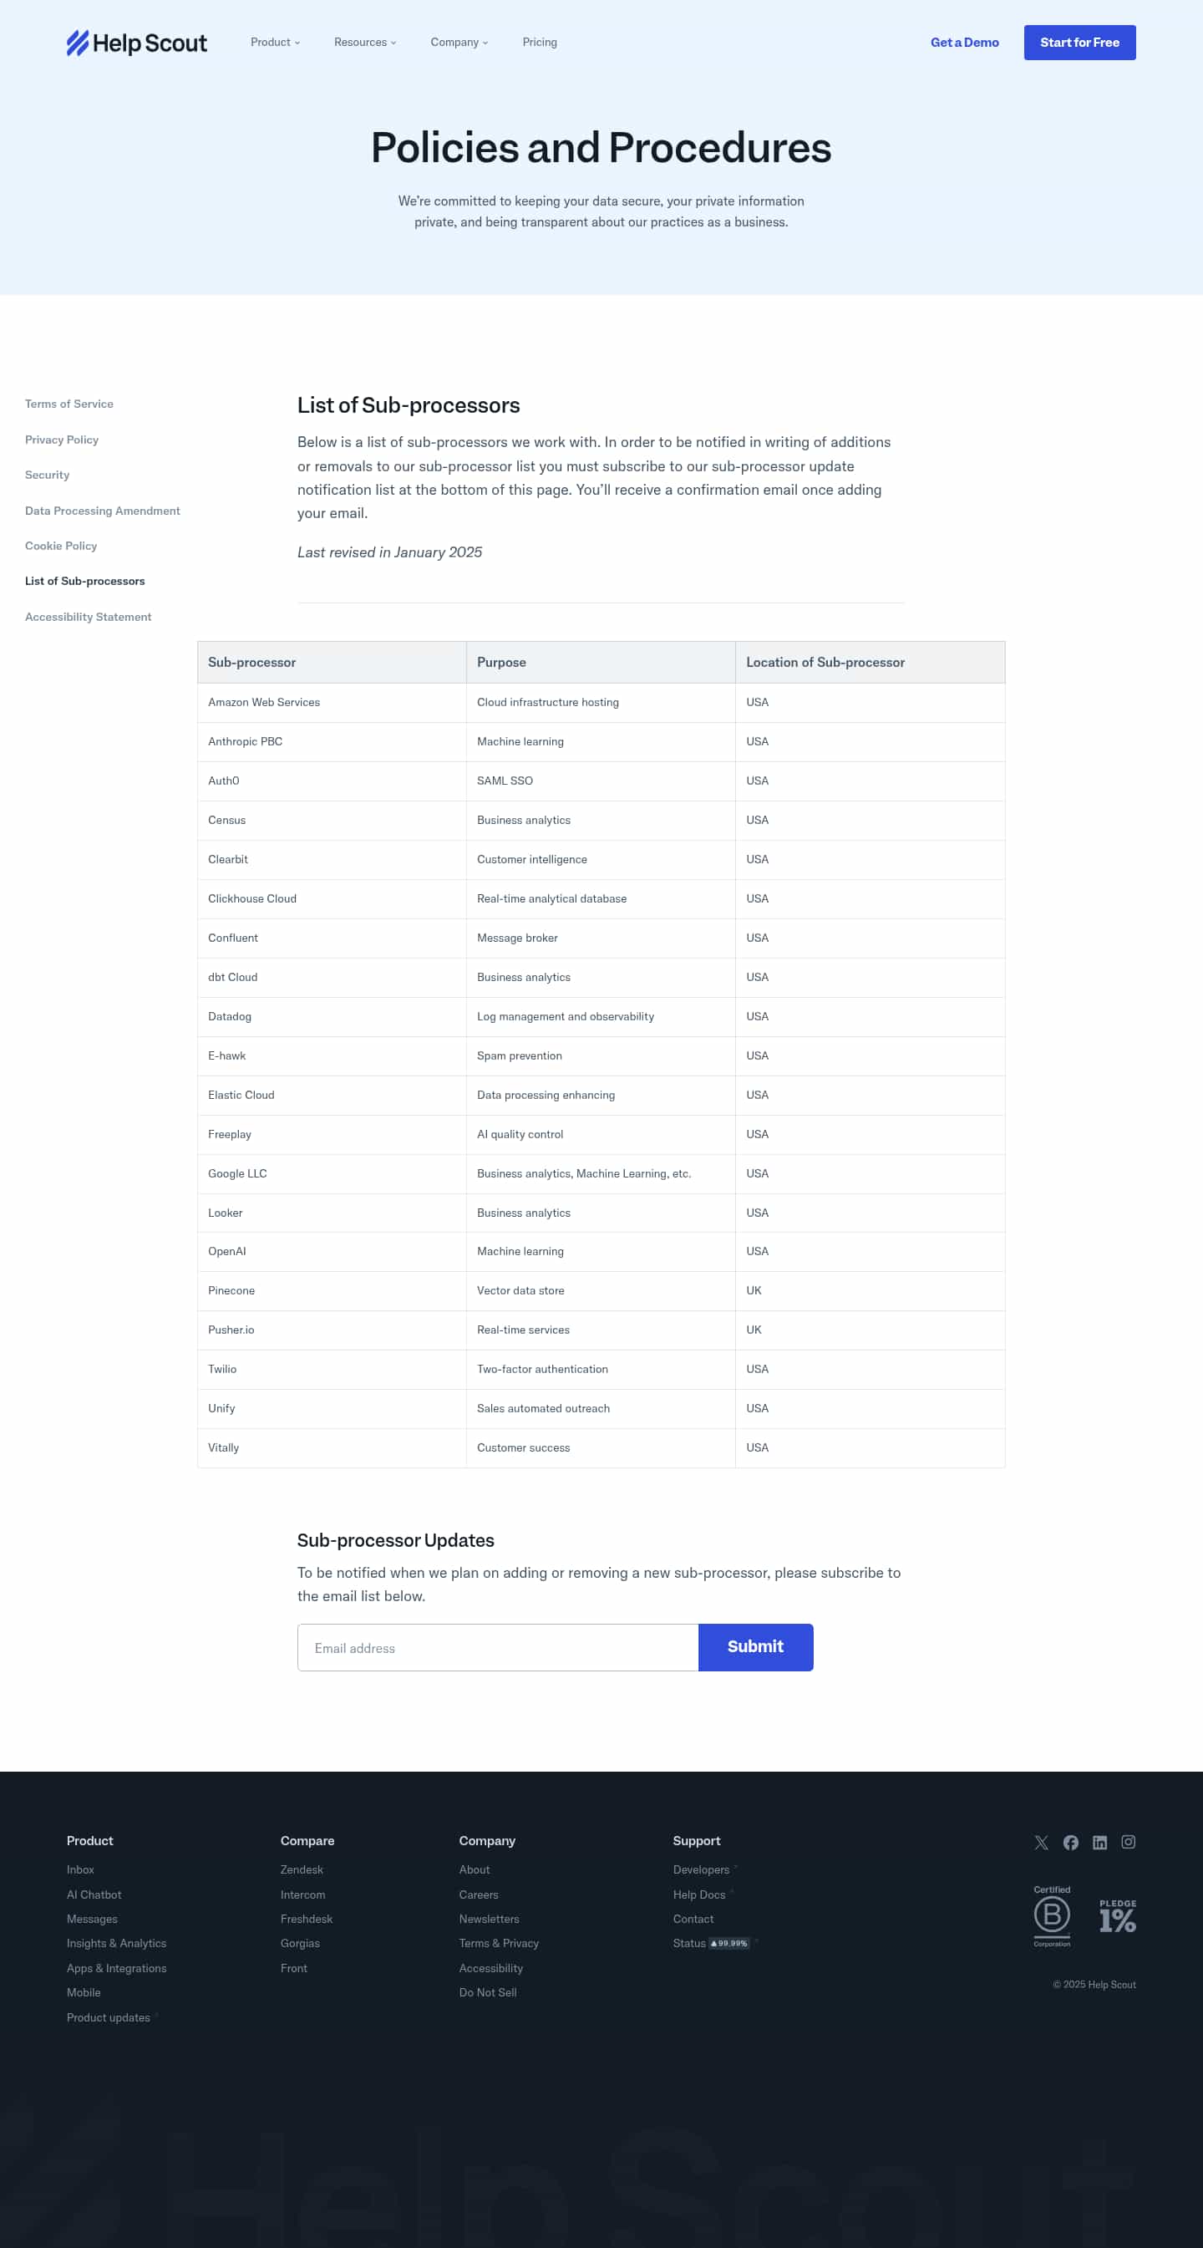This screenshot has width=1203, height=2248.
Task: Open the Zendesk comparison footer link
Action: 302,1869
